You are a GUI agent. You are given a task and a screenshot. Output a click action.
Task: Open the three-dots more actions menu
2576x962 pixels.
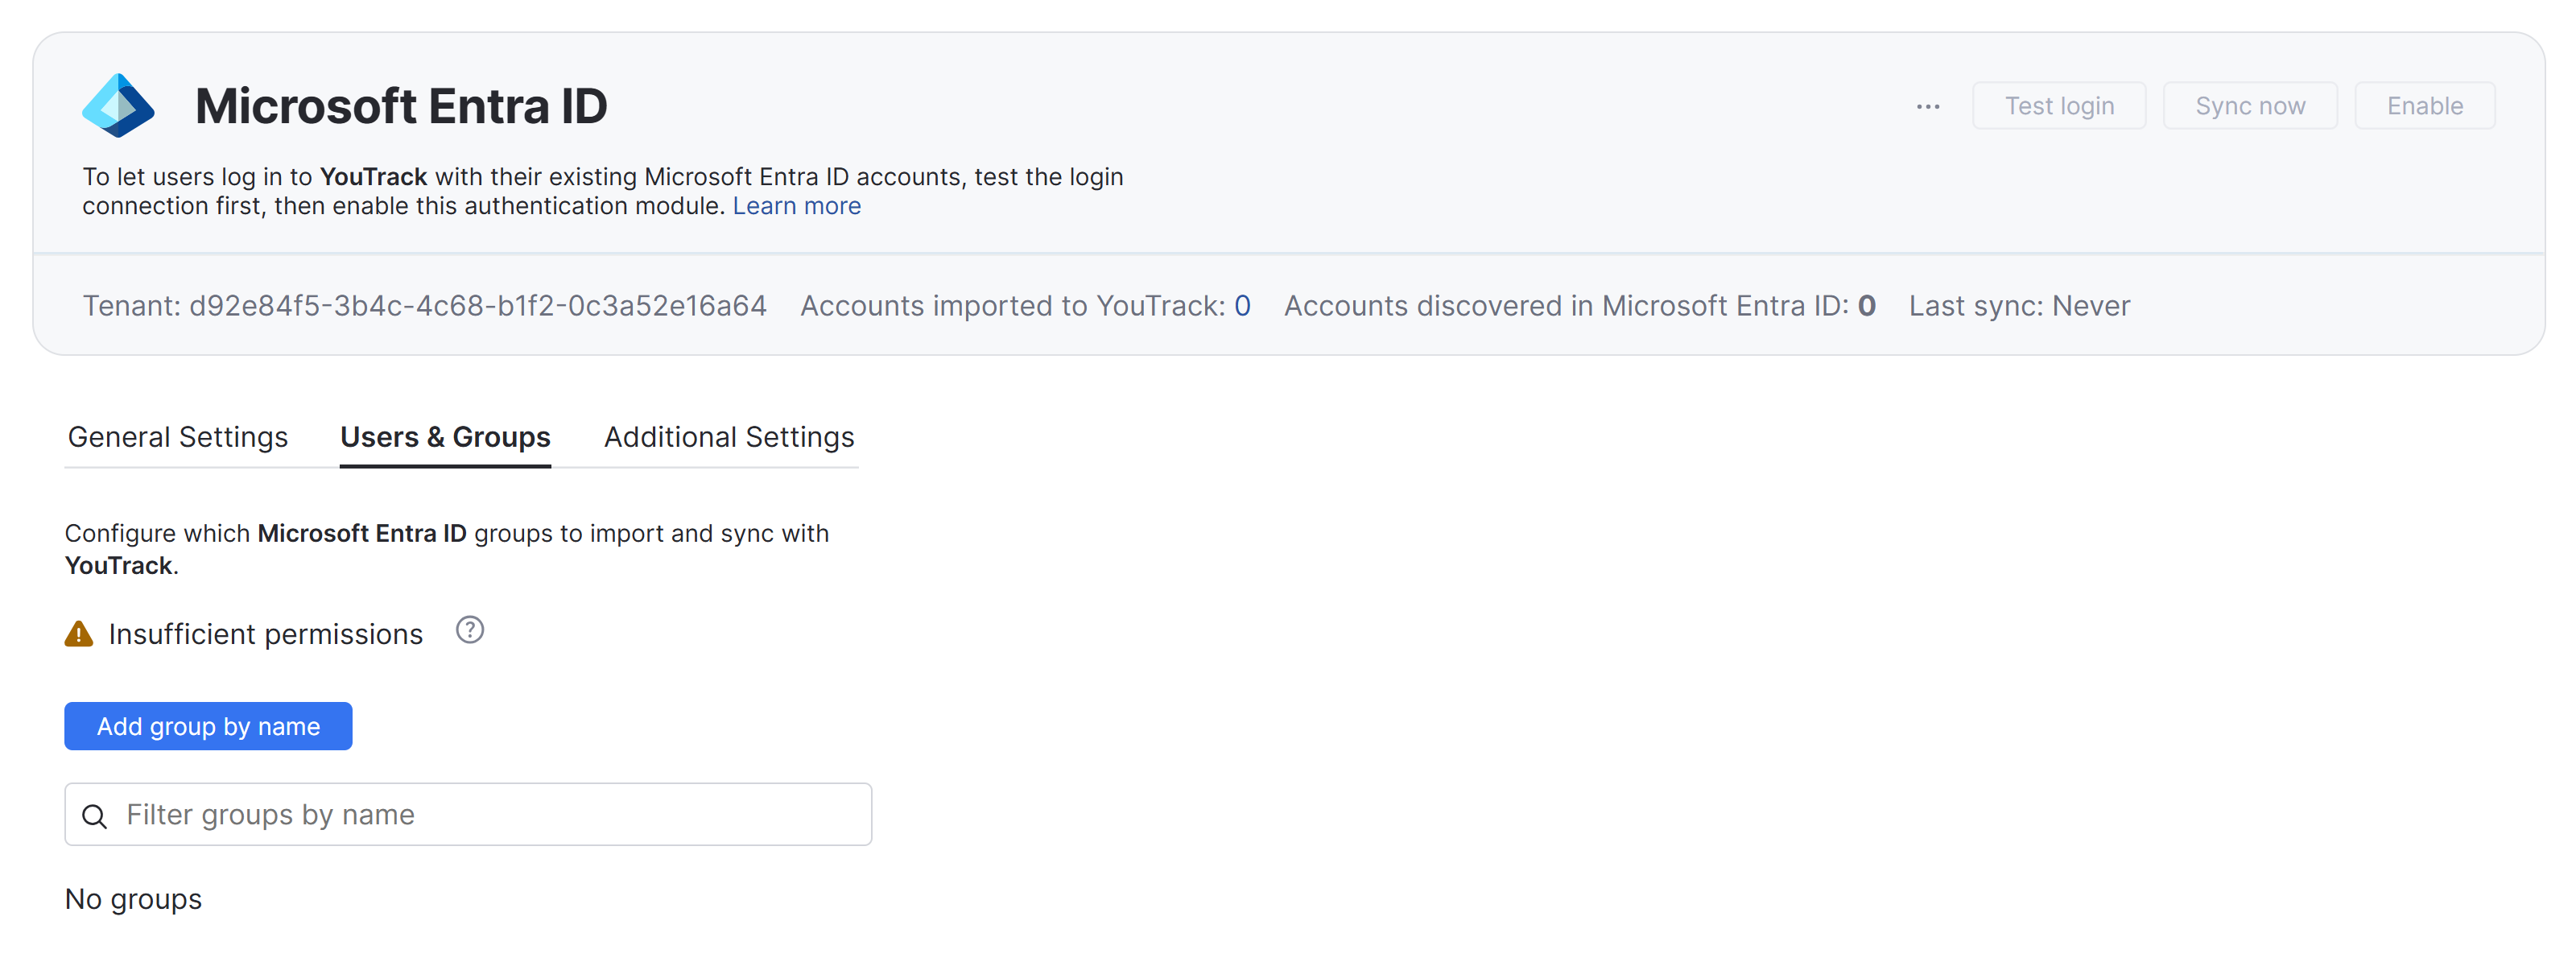[x=1927, y=106]
